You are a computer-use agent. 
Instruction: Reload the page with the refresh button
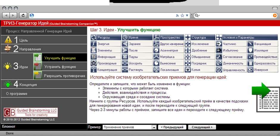point(23,15)
